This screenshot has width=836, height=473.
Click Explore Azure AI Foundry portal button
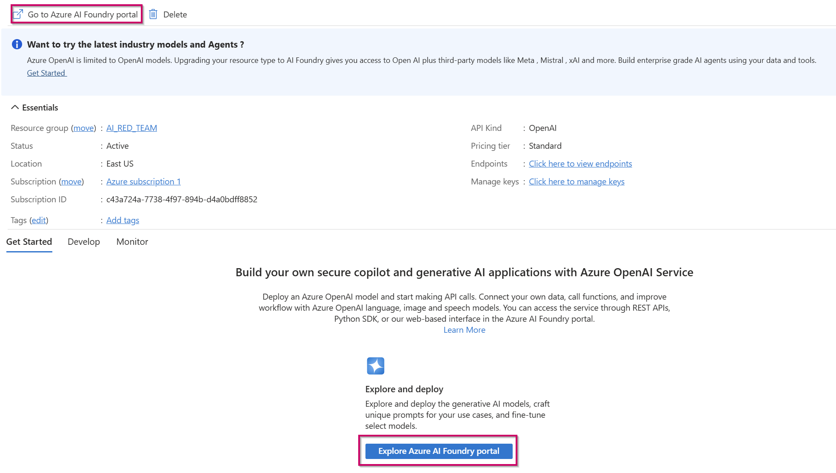coord(439,451)
